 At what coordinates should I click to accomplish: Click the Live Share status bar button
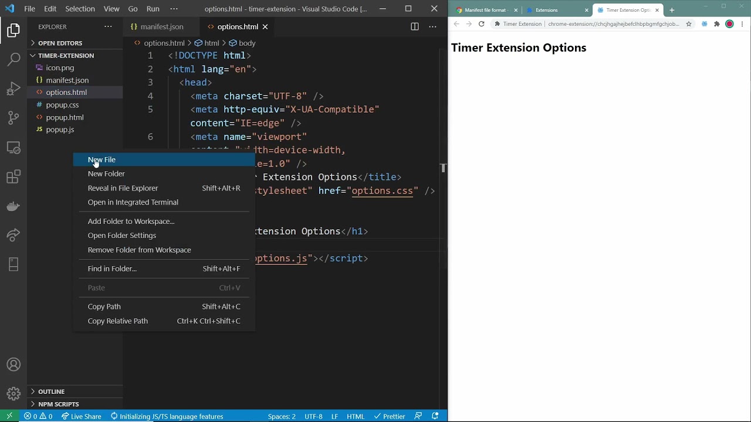[81, 416]
